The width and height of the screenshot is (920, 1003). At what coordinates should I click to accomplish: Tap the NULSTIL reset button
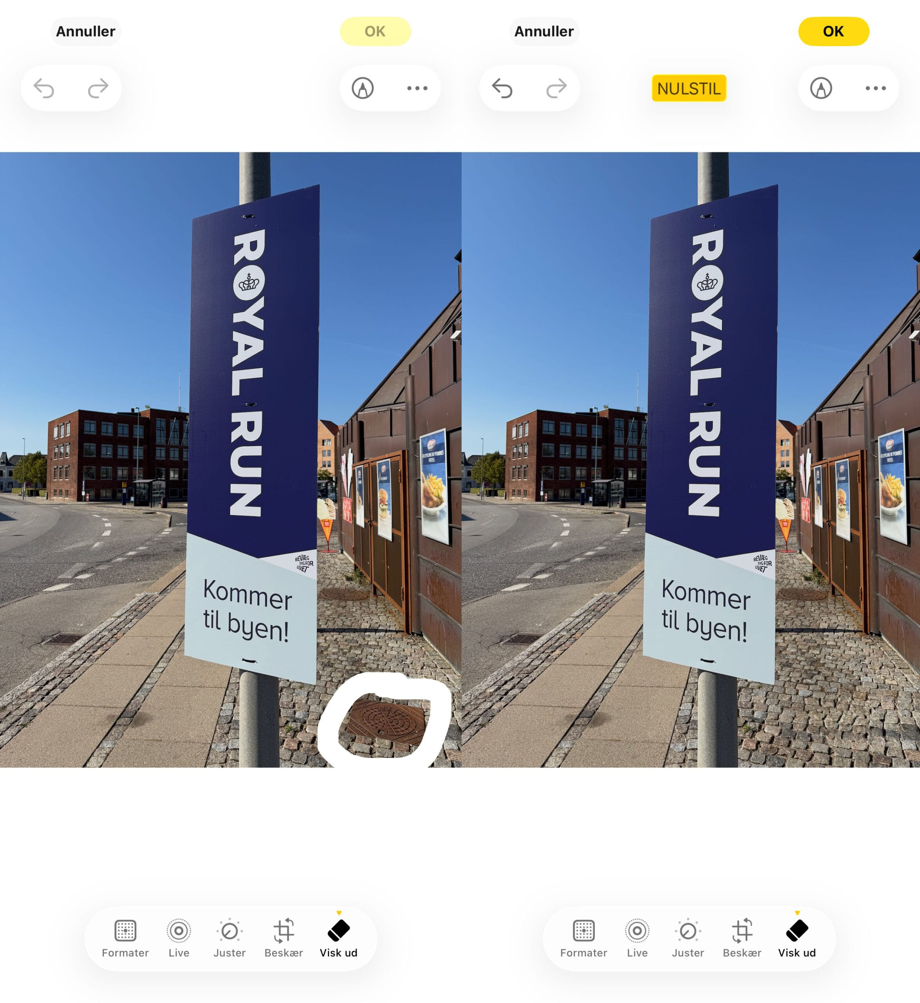point(689,88)
